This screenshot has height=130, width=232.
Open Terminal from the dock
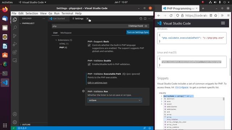click(5, 73)
